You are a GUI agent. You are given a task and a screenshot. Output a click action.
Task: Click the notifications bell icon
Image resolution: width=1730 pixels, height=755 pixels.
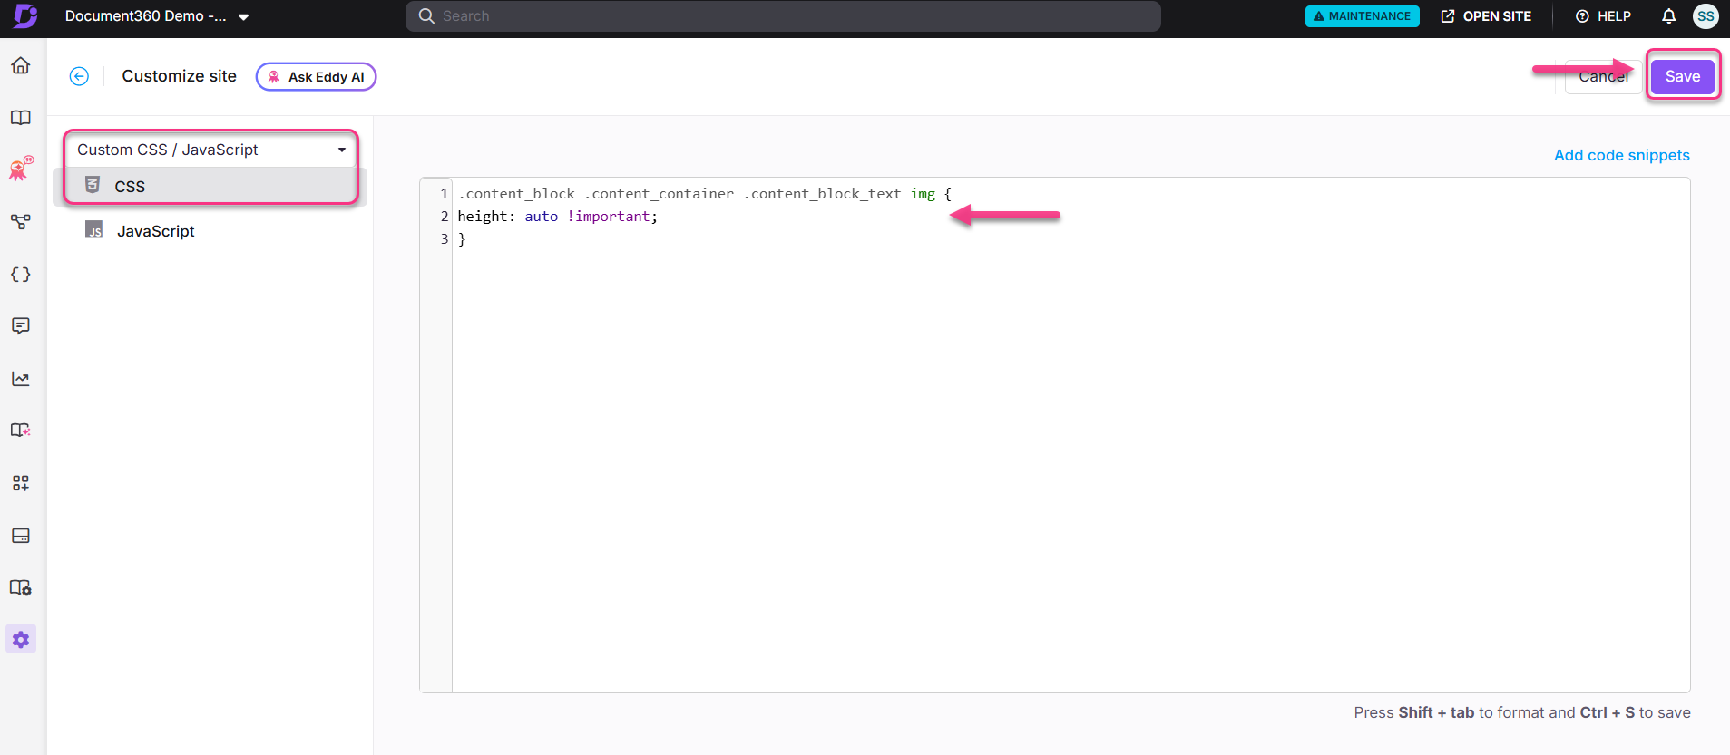click(x=1668, y=16)
